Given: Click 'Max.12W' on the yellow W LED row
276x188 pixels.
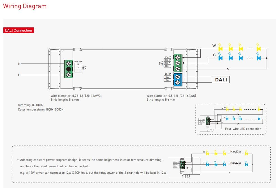Looking at the screenshot, I should tap(236, 151).
